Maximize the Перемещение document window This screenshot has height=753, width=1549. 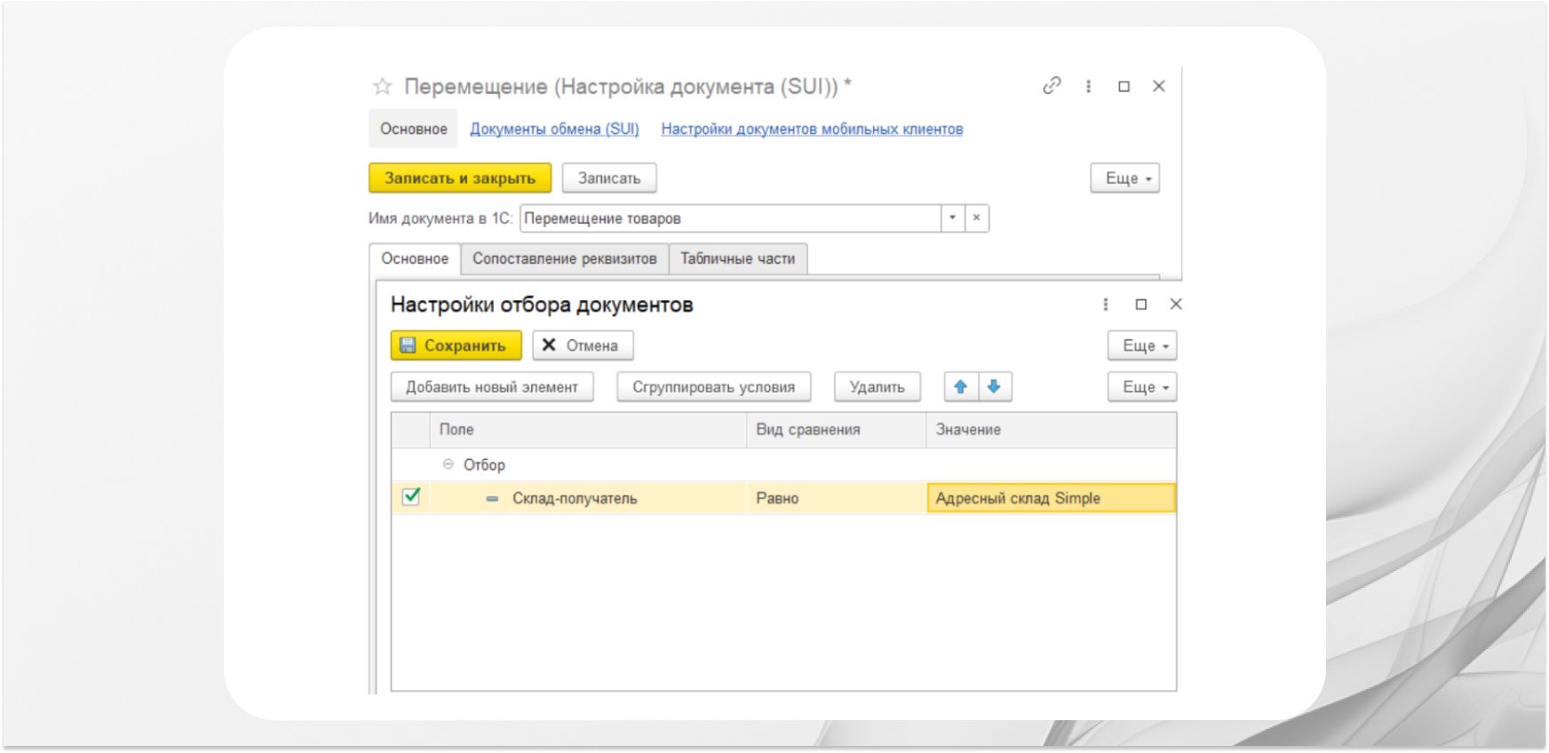point(1124,86)
